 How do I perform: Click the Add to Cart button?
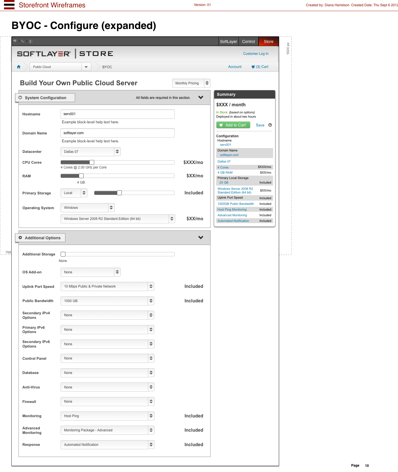(x=233, y=125)
